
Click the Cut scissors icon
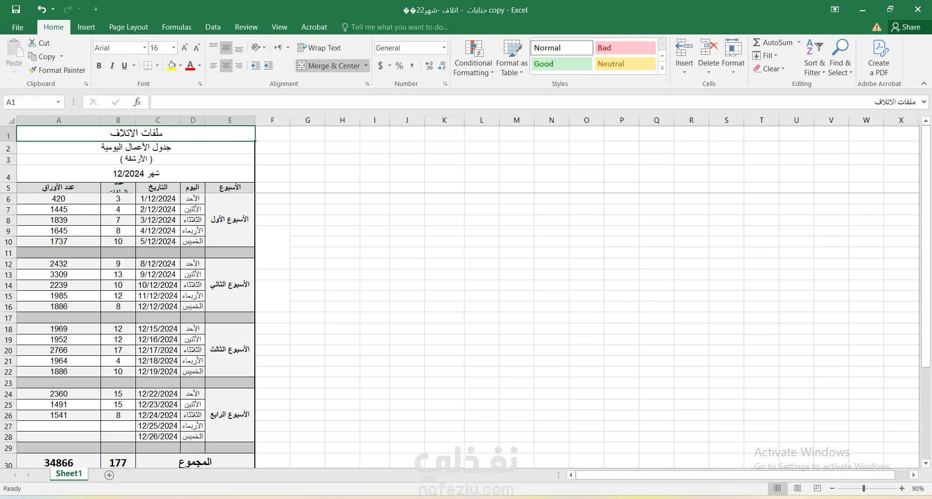(32, 43)
